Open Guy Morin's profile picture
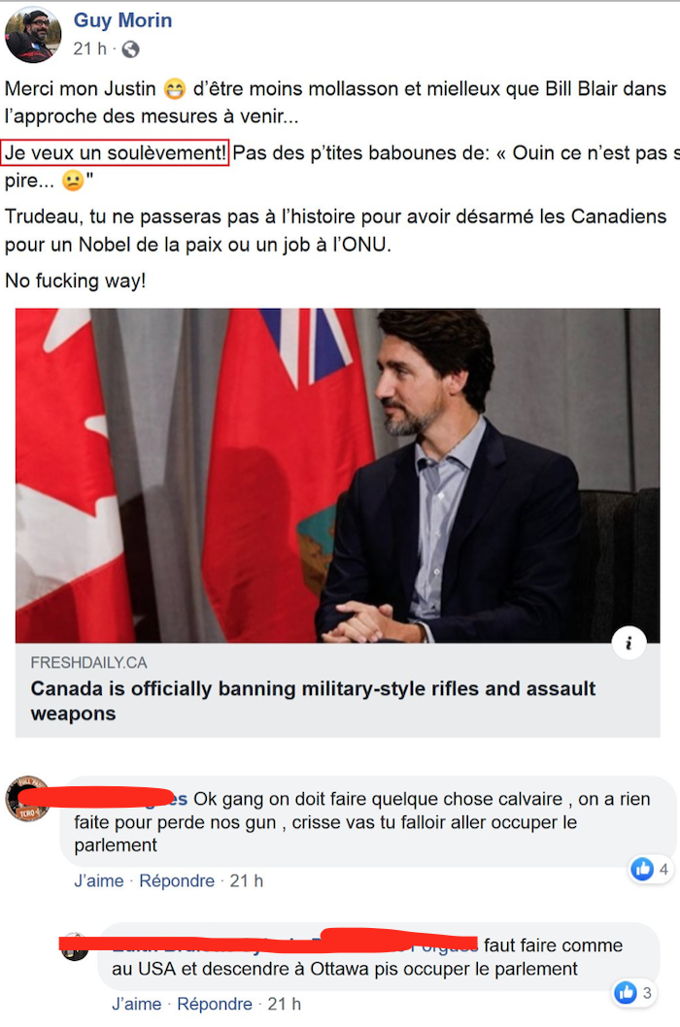 click(33, 35)
